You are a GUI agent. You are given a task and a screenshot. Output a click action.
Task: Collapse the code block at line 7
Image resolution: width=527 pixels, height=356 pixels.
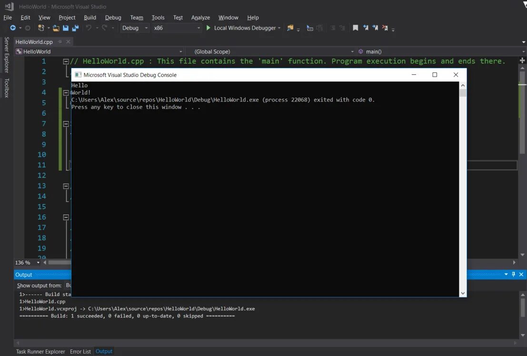coord(66,124)
